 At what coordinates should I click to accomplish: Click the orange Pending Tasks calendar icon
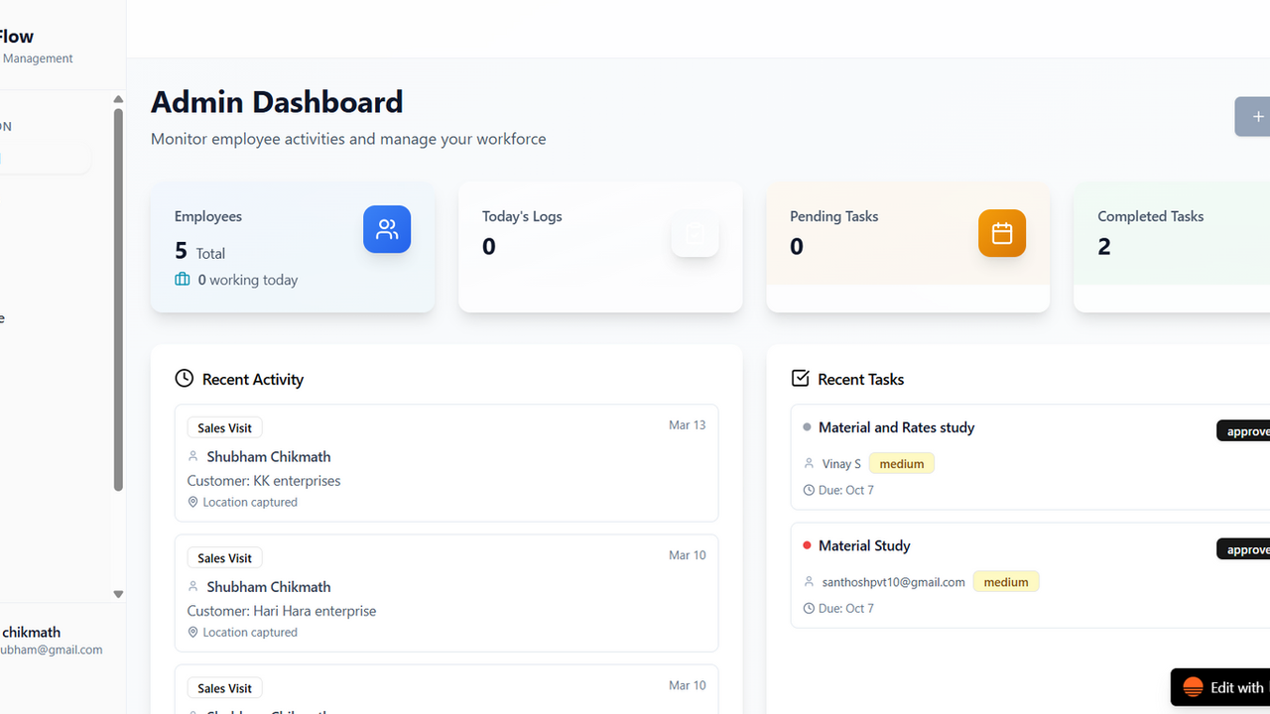pos(1002,233)
